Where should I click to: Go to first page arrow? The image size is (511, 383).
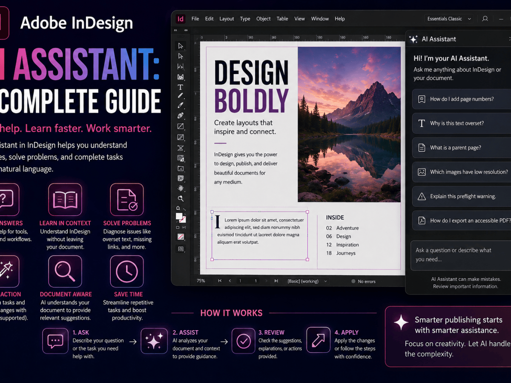coord(220,281)
